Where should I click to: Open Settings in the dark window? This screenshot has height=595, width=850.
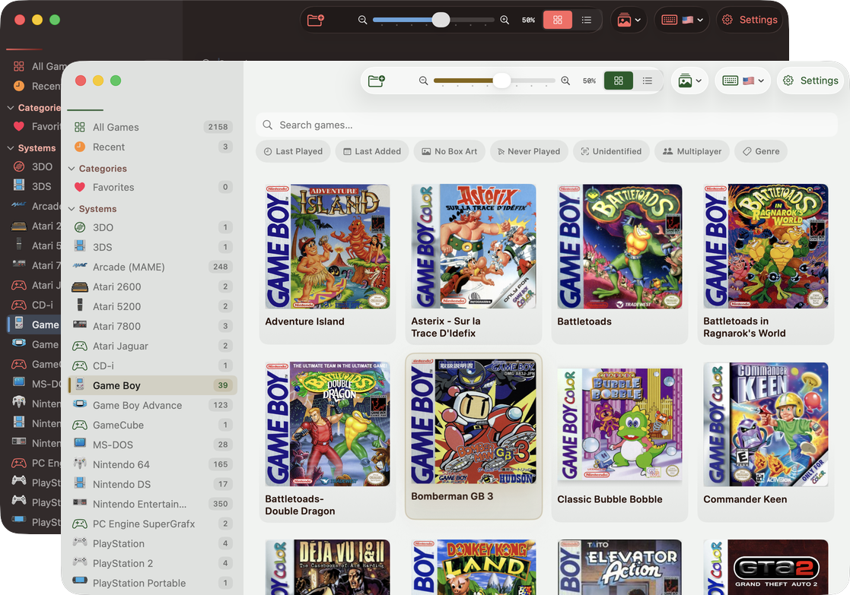[x=750, y=20]
